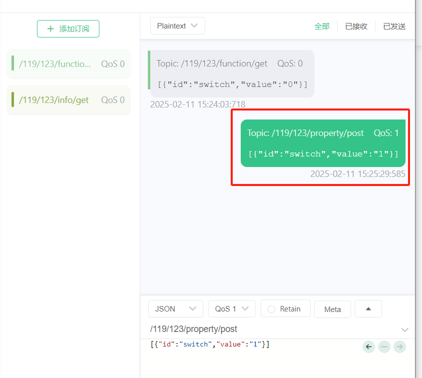Show only 已发送 sent messages
422x378 pixels.
coord(394,26)
